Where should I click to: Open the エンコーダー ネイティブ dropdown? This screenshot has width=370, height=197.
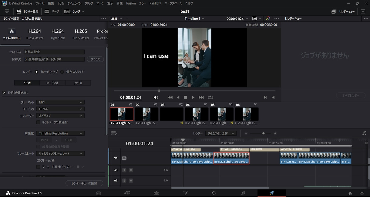click(x=60, y=116)
